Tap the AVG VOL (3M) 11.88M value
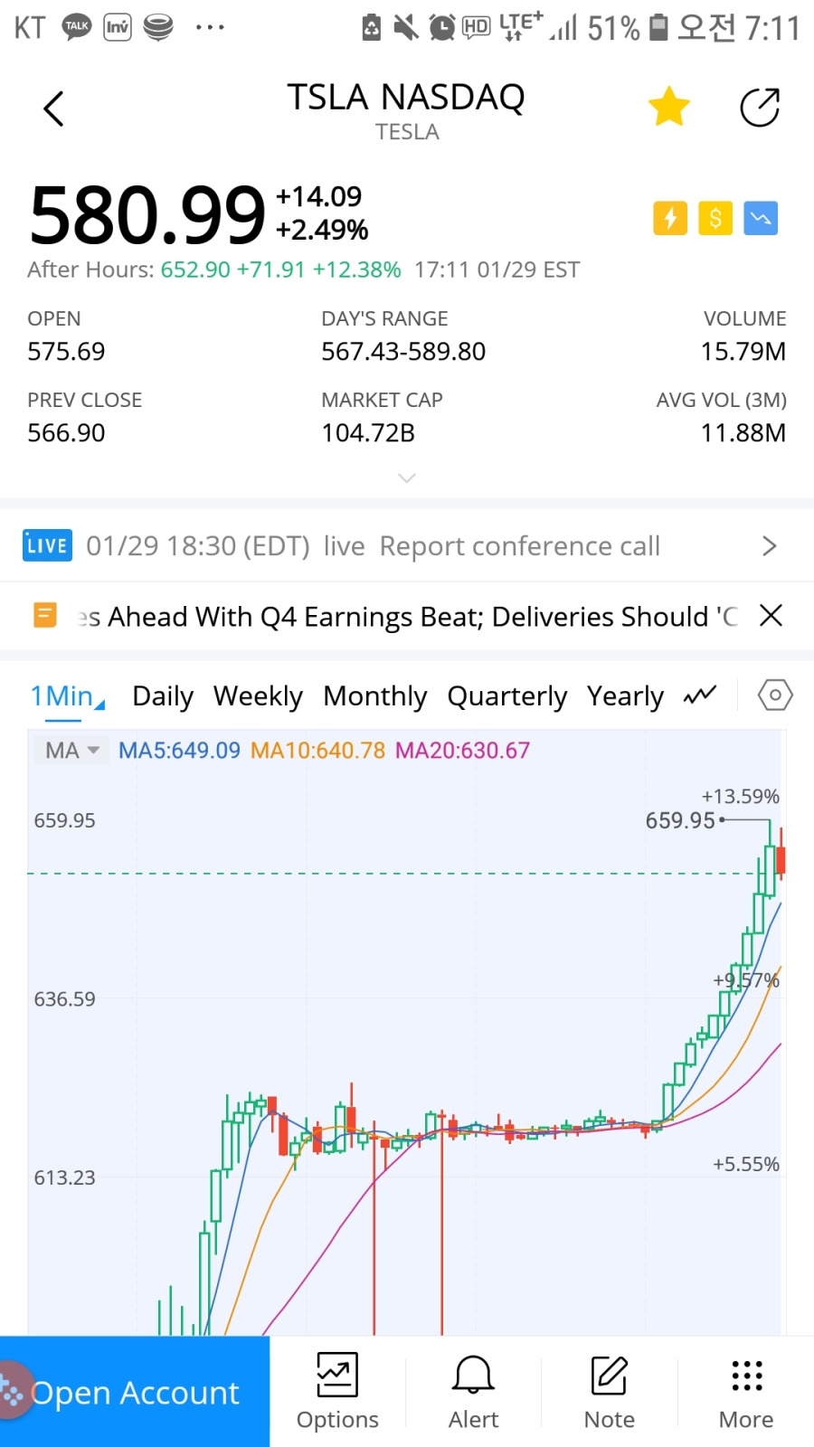The height and width of the screenshot is (1447, 814). (743, 432)
